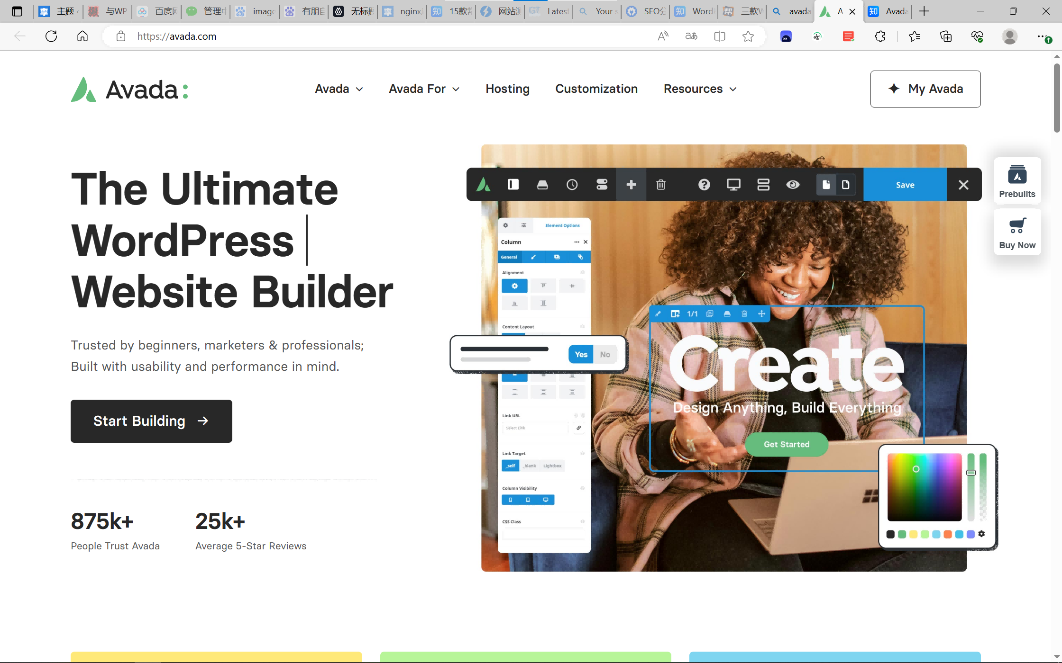Open the read aloud icon
Image resolution: width=1062 pixels, height=663 pixels.
pos(663,36)
